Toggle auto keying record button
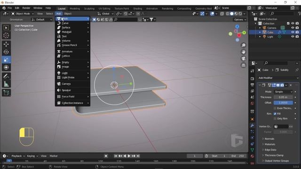 click(x=106, y=156)
